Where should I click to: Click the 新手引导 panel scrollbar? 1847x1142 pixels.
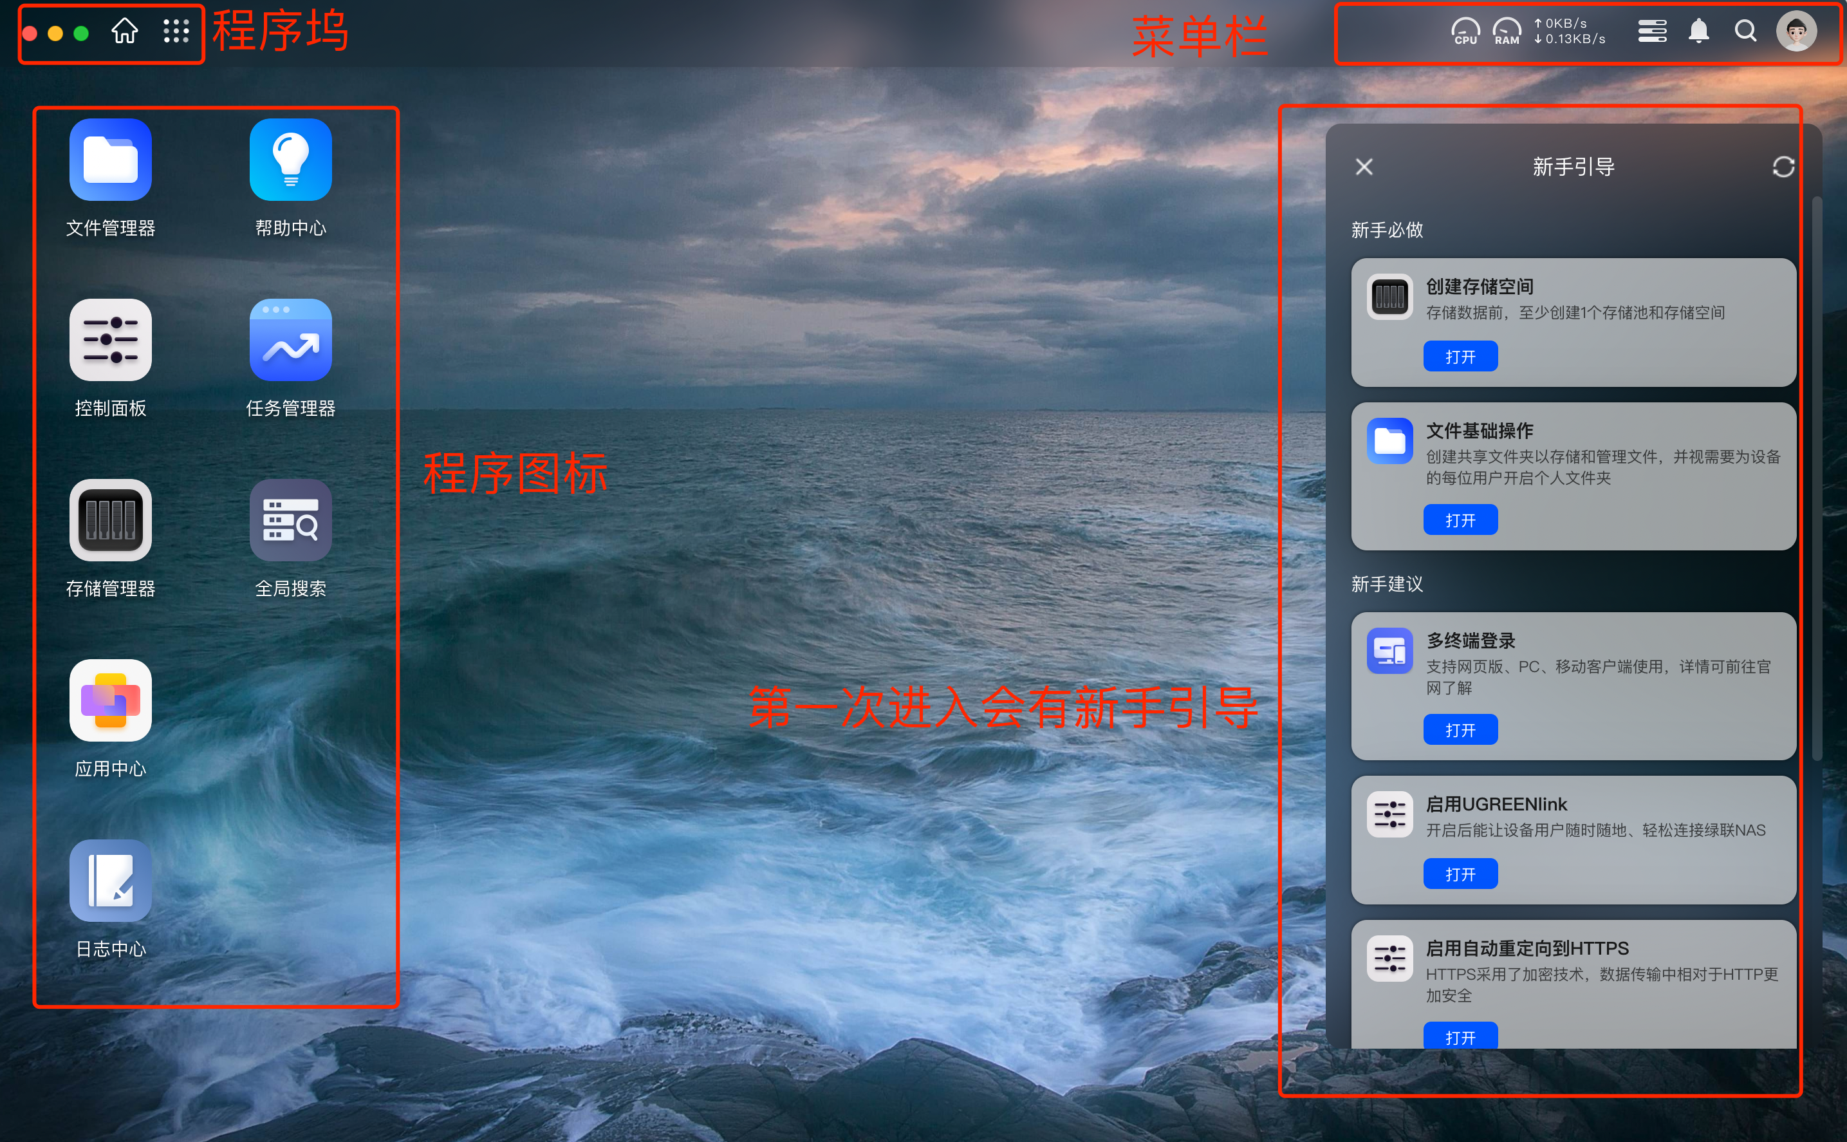pyautogui.click(x=1817, y=478)
